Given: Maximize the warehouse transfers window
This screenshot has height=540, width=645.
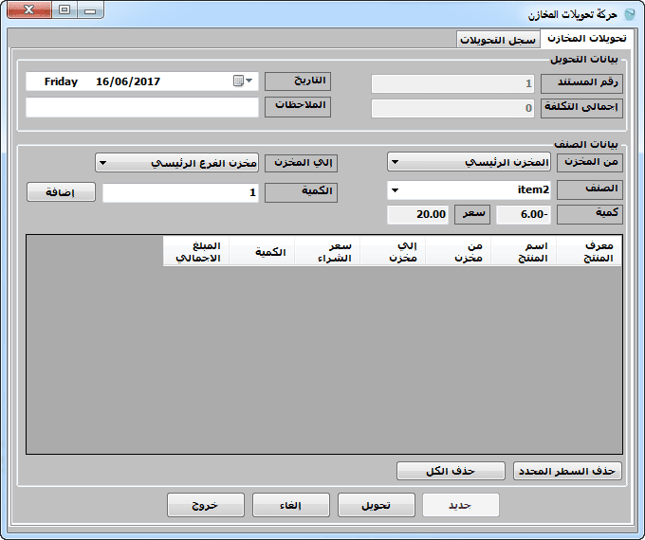Looking at the screenshot, I should click(x=64, y=10).
